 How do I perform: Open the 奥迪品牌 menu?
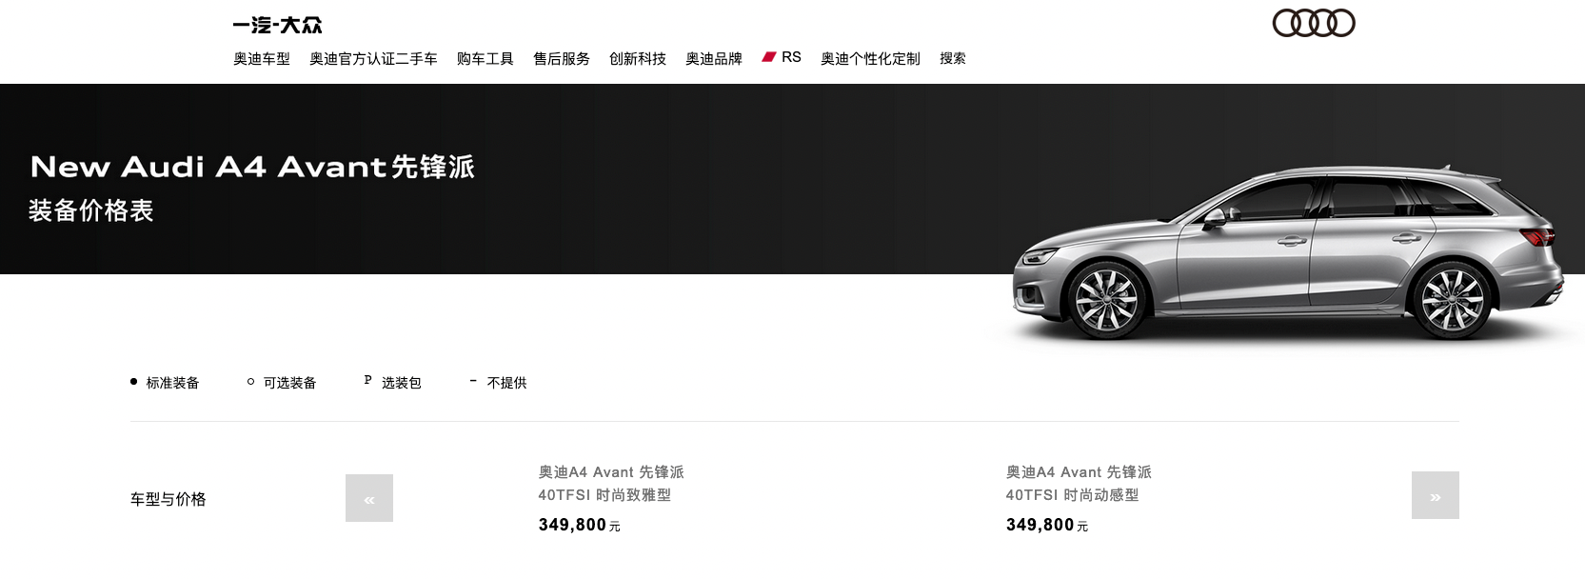coord(714,58)
